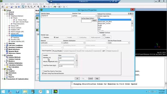This screenshot has width=167, height=94.
Task: Click point properties variable list scrollbar
Action: pos(76,61)
